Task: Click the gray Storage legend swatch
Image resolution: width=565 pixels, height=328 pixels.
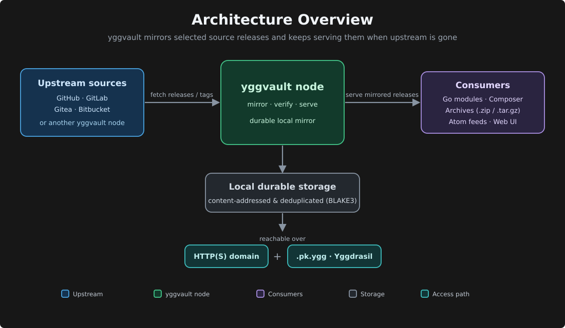Action: click(353, 294)
